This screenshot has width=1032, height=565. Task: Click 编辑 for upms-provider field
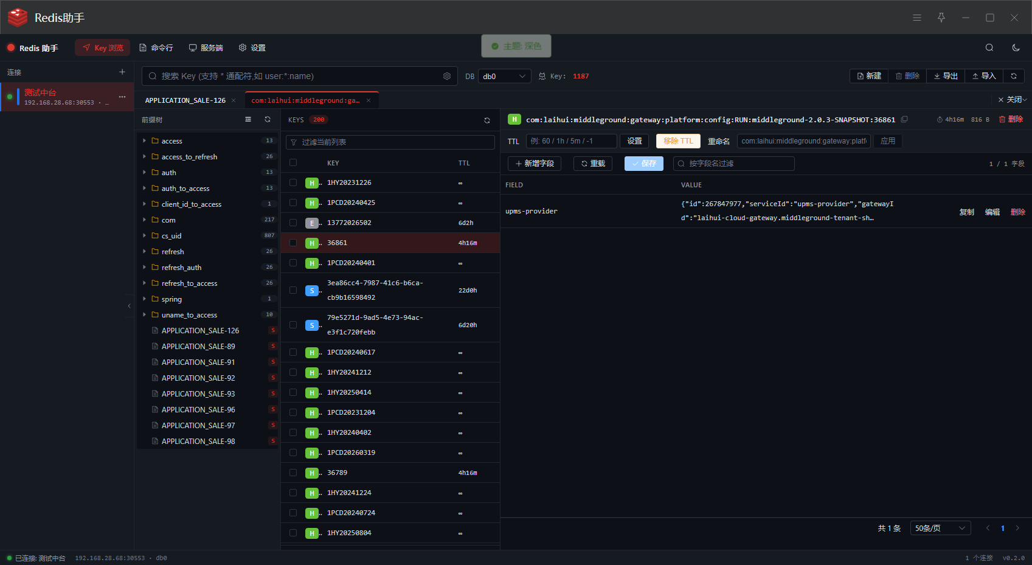[992, 212]
